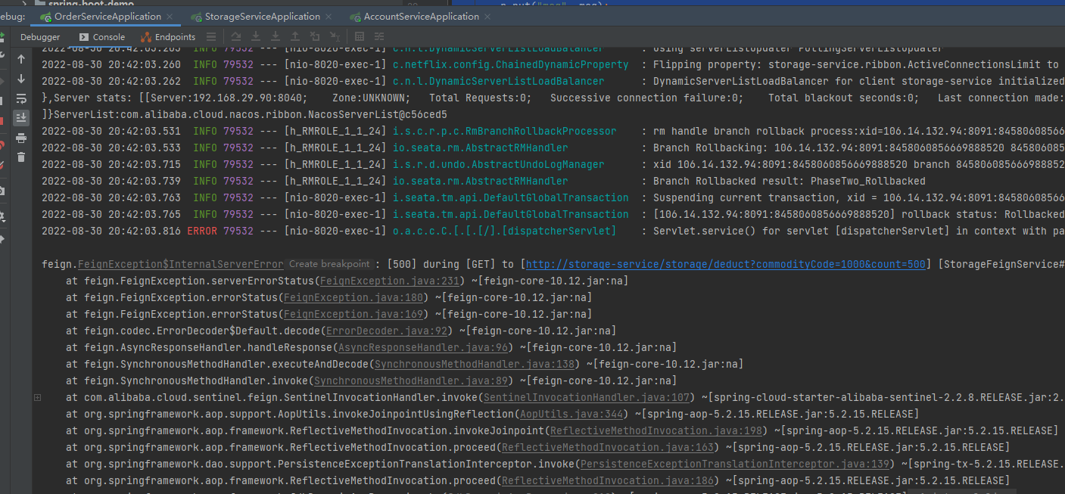
Task: Click the Run to Cursor icon
Action: 335,36
